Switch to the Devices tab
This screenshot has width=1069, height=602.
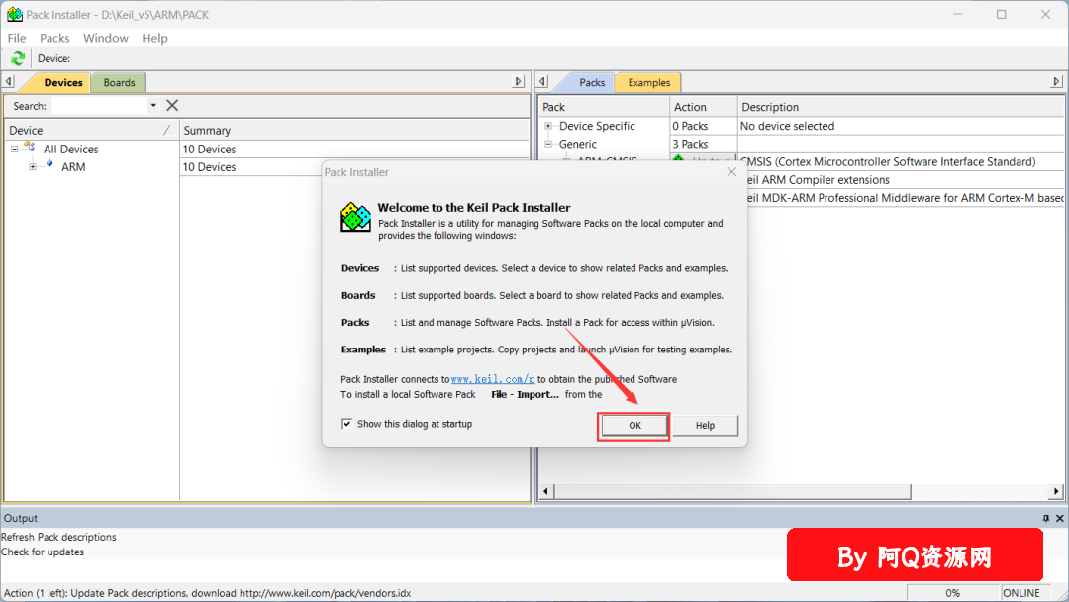(62, 82)
